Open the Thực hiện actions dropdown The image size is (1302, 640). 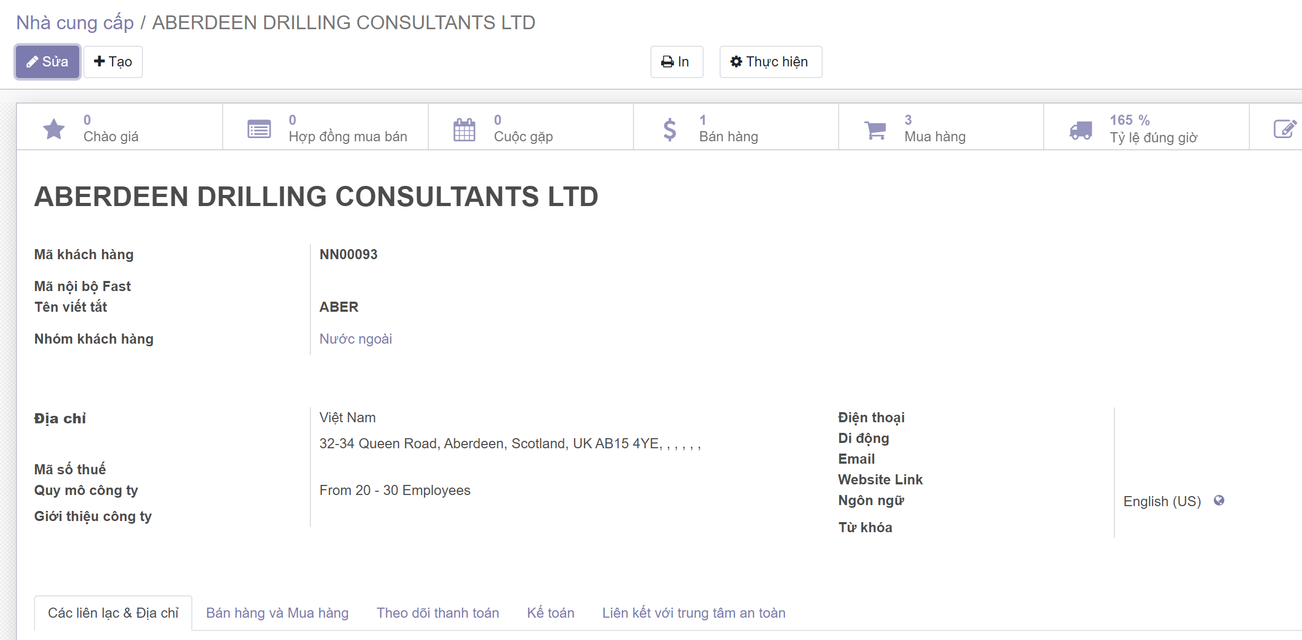770,62
